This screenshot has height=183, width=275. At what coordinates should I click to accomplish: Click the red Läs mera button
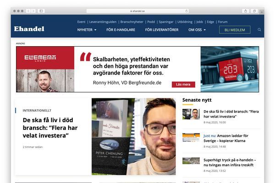[183, 85]
